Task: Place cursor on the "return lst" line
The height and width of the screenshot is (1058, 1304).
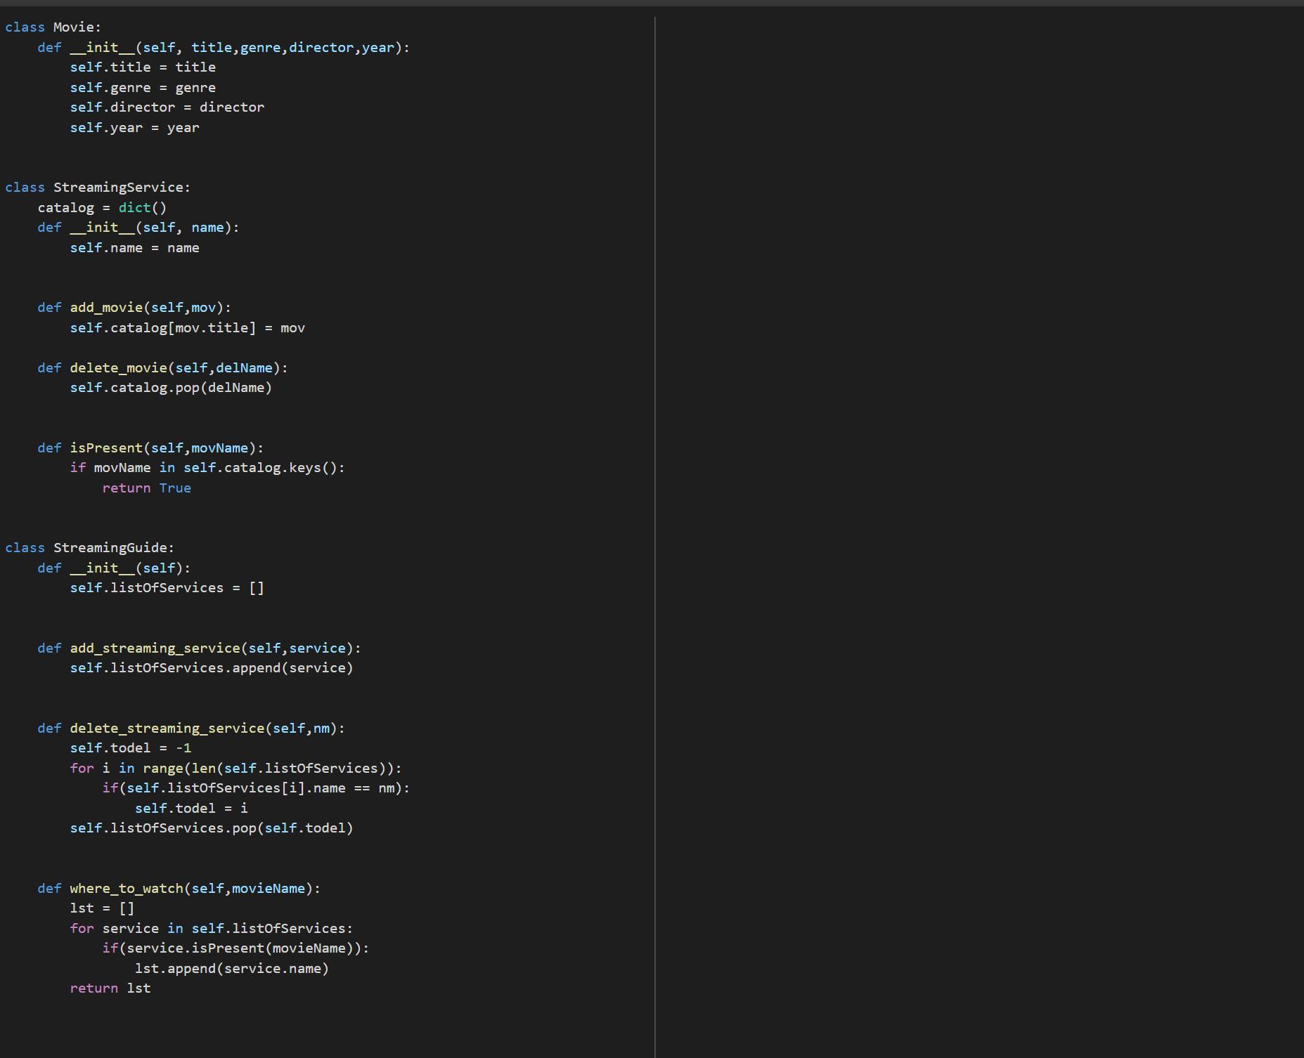Action: coord(110,988)
